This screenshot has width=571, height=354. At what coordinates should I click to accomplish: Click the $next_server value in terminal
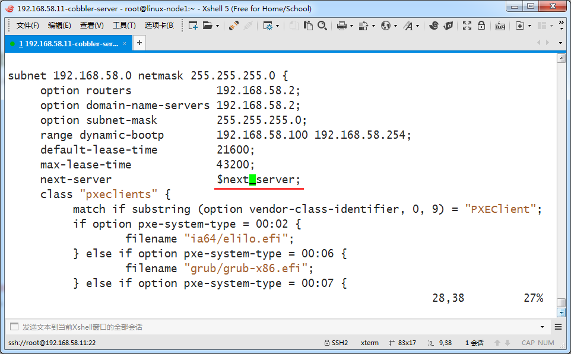click(258, 179)
